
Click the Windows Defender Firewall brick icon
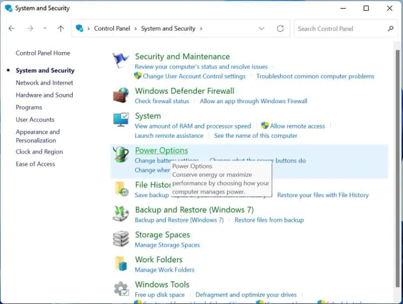click(121, 95)
